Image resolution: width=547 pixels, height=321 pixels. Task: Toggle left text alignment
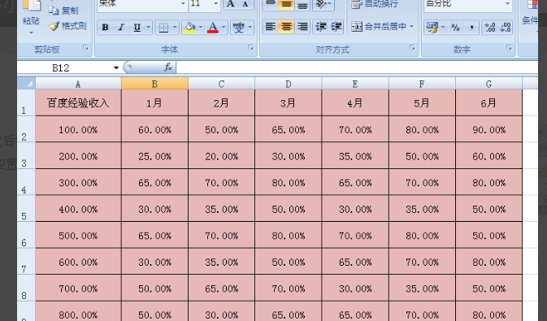pyautogui.click(x=271, y=27)
